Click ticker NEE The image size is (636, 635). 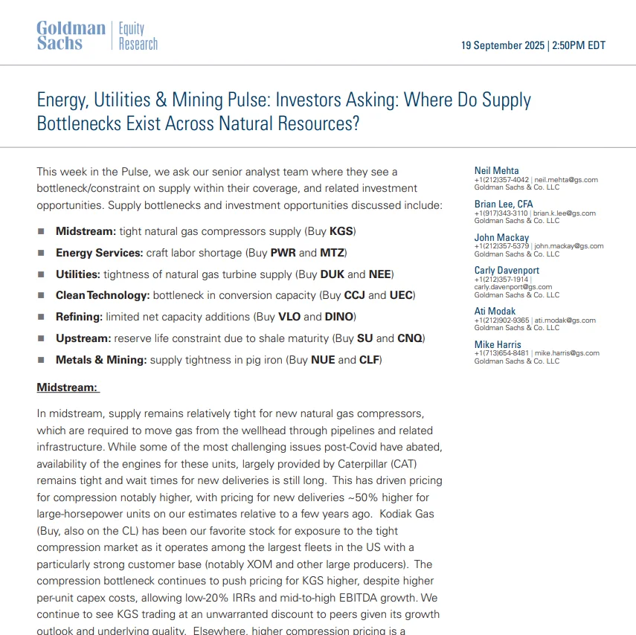pos(379,274)
